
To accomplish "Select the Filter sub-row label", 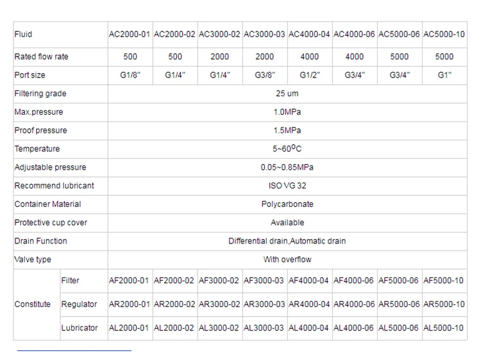I will coord(71,281).
